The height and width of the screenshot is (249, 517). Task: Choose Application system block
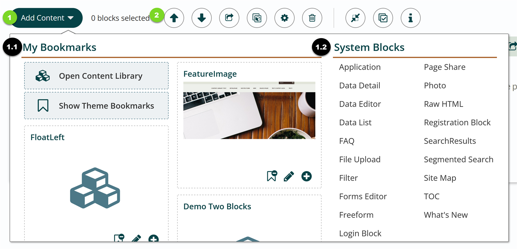click(x=360, y=67)
